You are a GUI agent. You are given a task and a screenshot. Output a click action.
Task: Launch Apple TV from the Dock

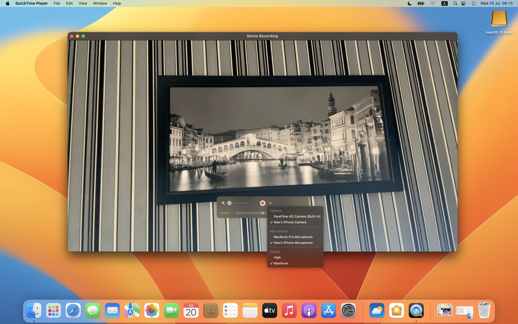(x=270, y=311)
